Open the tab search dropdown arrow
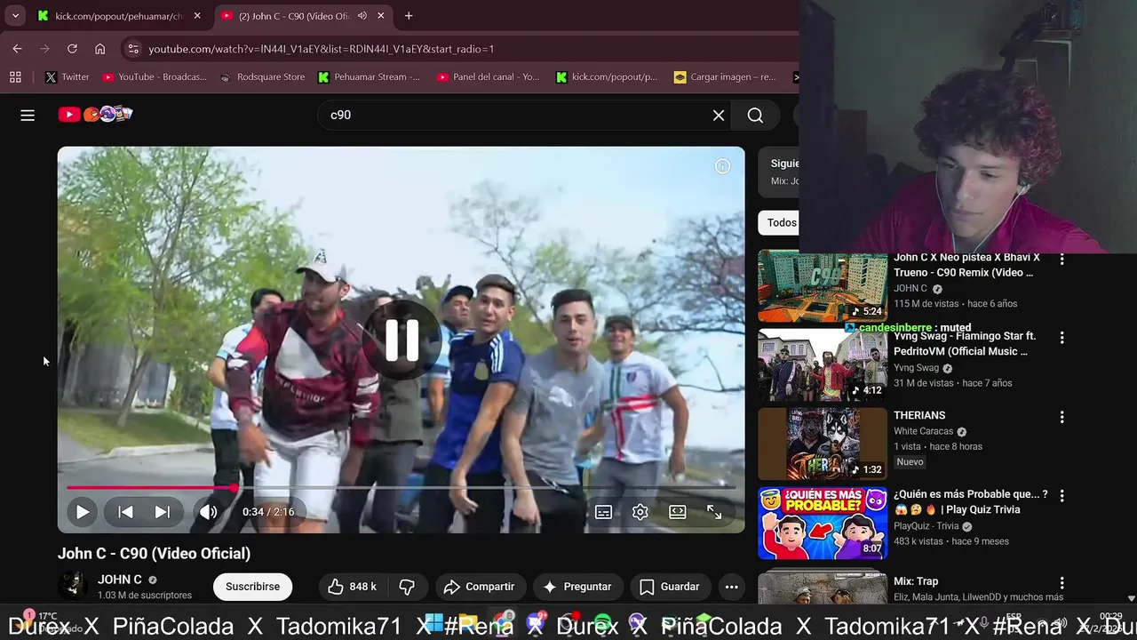 tap(15, 16)
